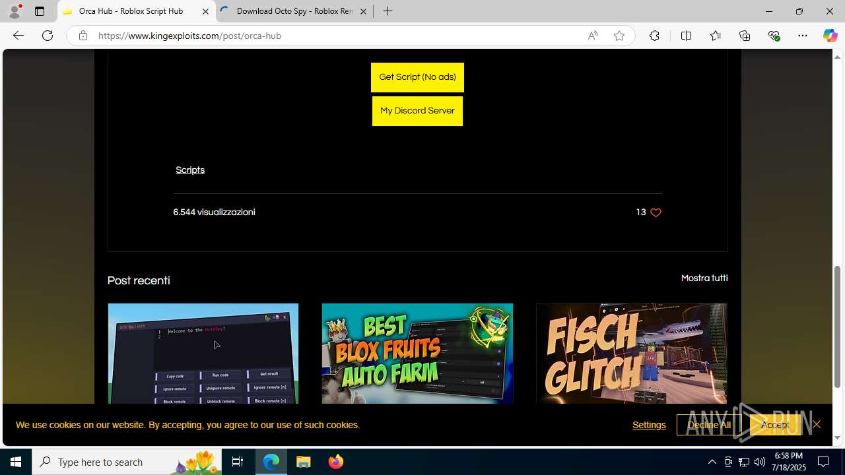845x475 pixels.
Task: Like the post with heart icon
Action: tap(656, 212)
